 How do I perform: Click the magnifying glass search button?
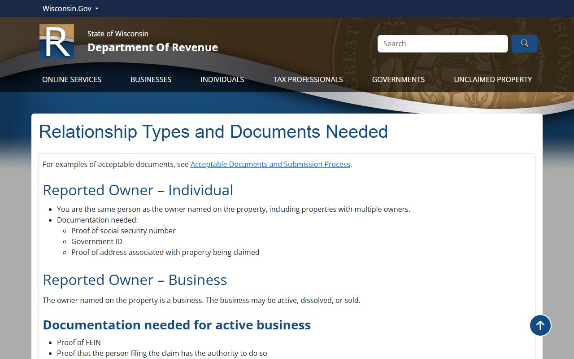(x=524, y=44)
